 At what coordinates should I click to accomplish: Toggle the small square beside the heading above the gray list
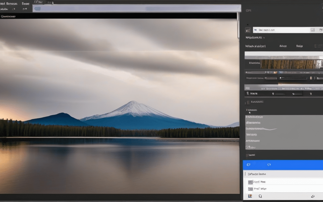(248, 102)
